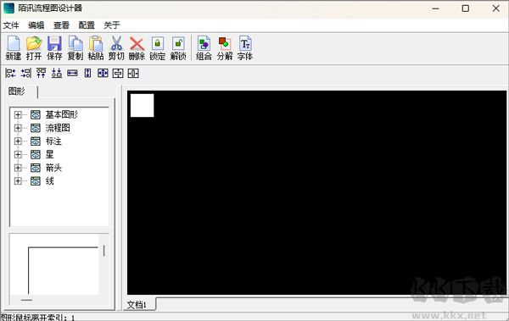
Task: Expand the 星 tree node
Action: coord(18,154)
